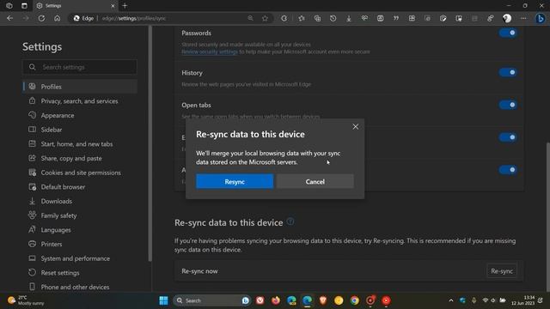Open a new tab with the plus button

(125, 6)
